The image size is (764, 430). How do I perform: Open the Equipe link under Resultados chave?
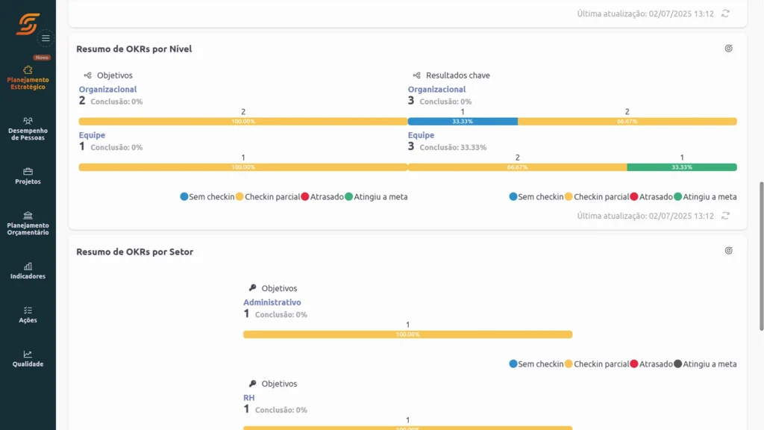[421, 135]
